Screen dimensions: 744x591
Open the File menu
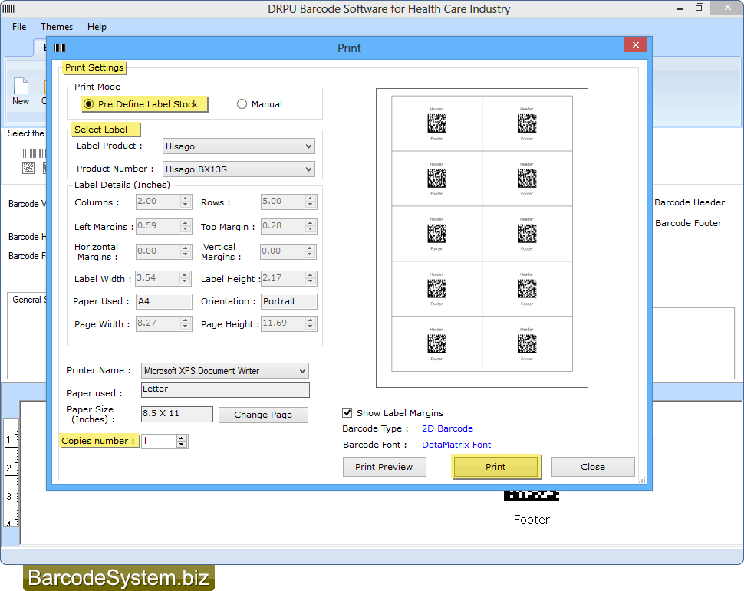[x=19, y=27]
